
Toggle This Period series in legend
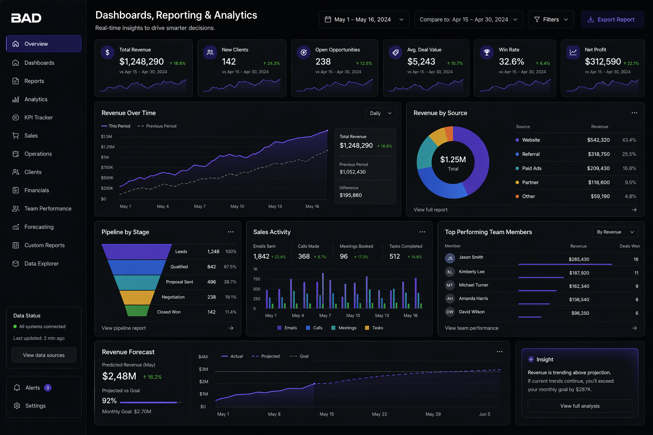116,126
